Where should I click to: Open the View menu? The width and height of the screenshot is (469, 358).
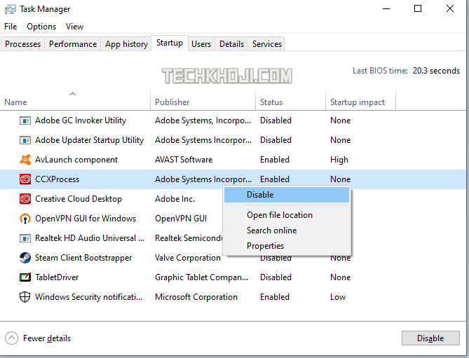[x=74, y=27]
